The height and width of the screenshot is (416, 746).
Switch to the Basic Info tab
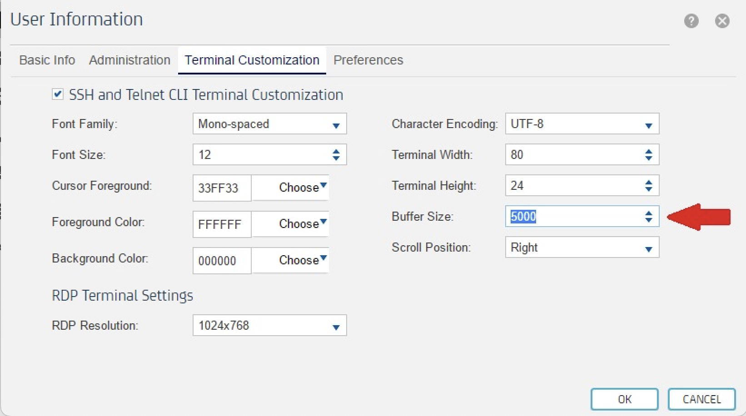coord(47,60)
